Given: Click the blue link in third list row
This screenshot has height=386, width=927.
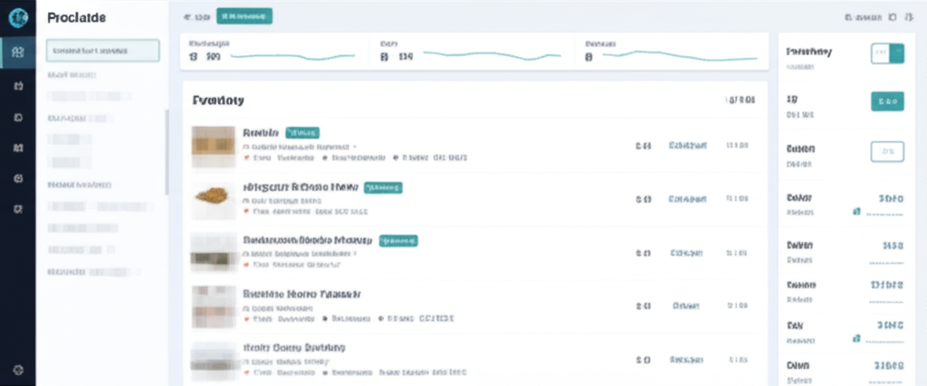Looking at the screenshot, I should pos(687,253).
